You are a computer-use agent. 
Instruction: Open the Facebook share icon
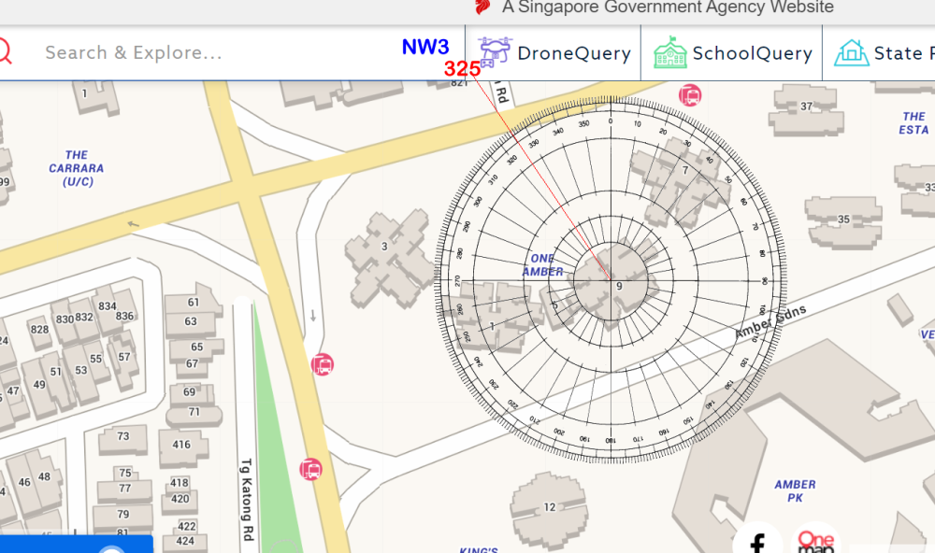[x=757, y=541]
